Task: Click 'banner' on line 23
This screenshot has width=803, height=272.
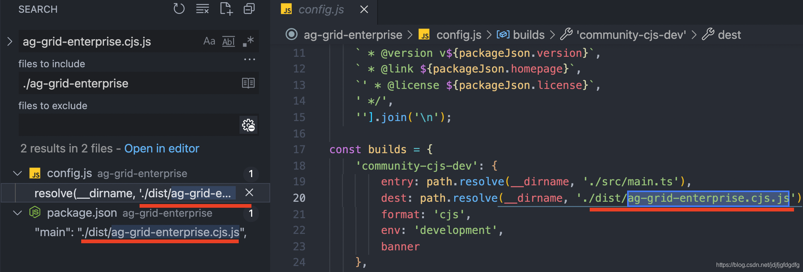Action: point(400,247)
